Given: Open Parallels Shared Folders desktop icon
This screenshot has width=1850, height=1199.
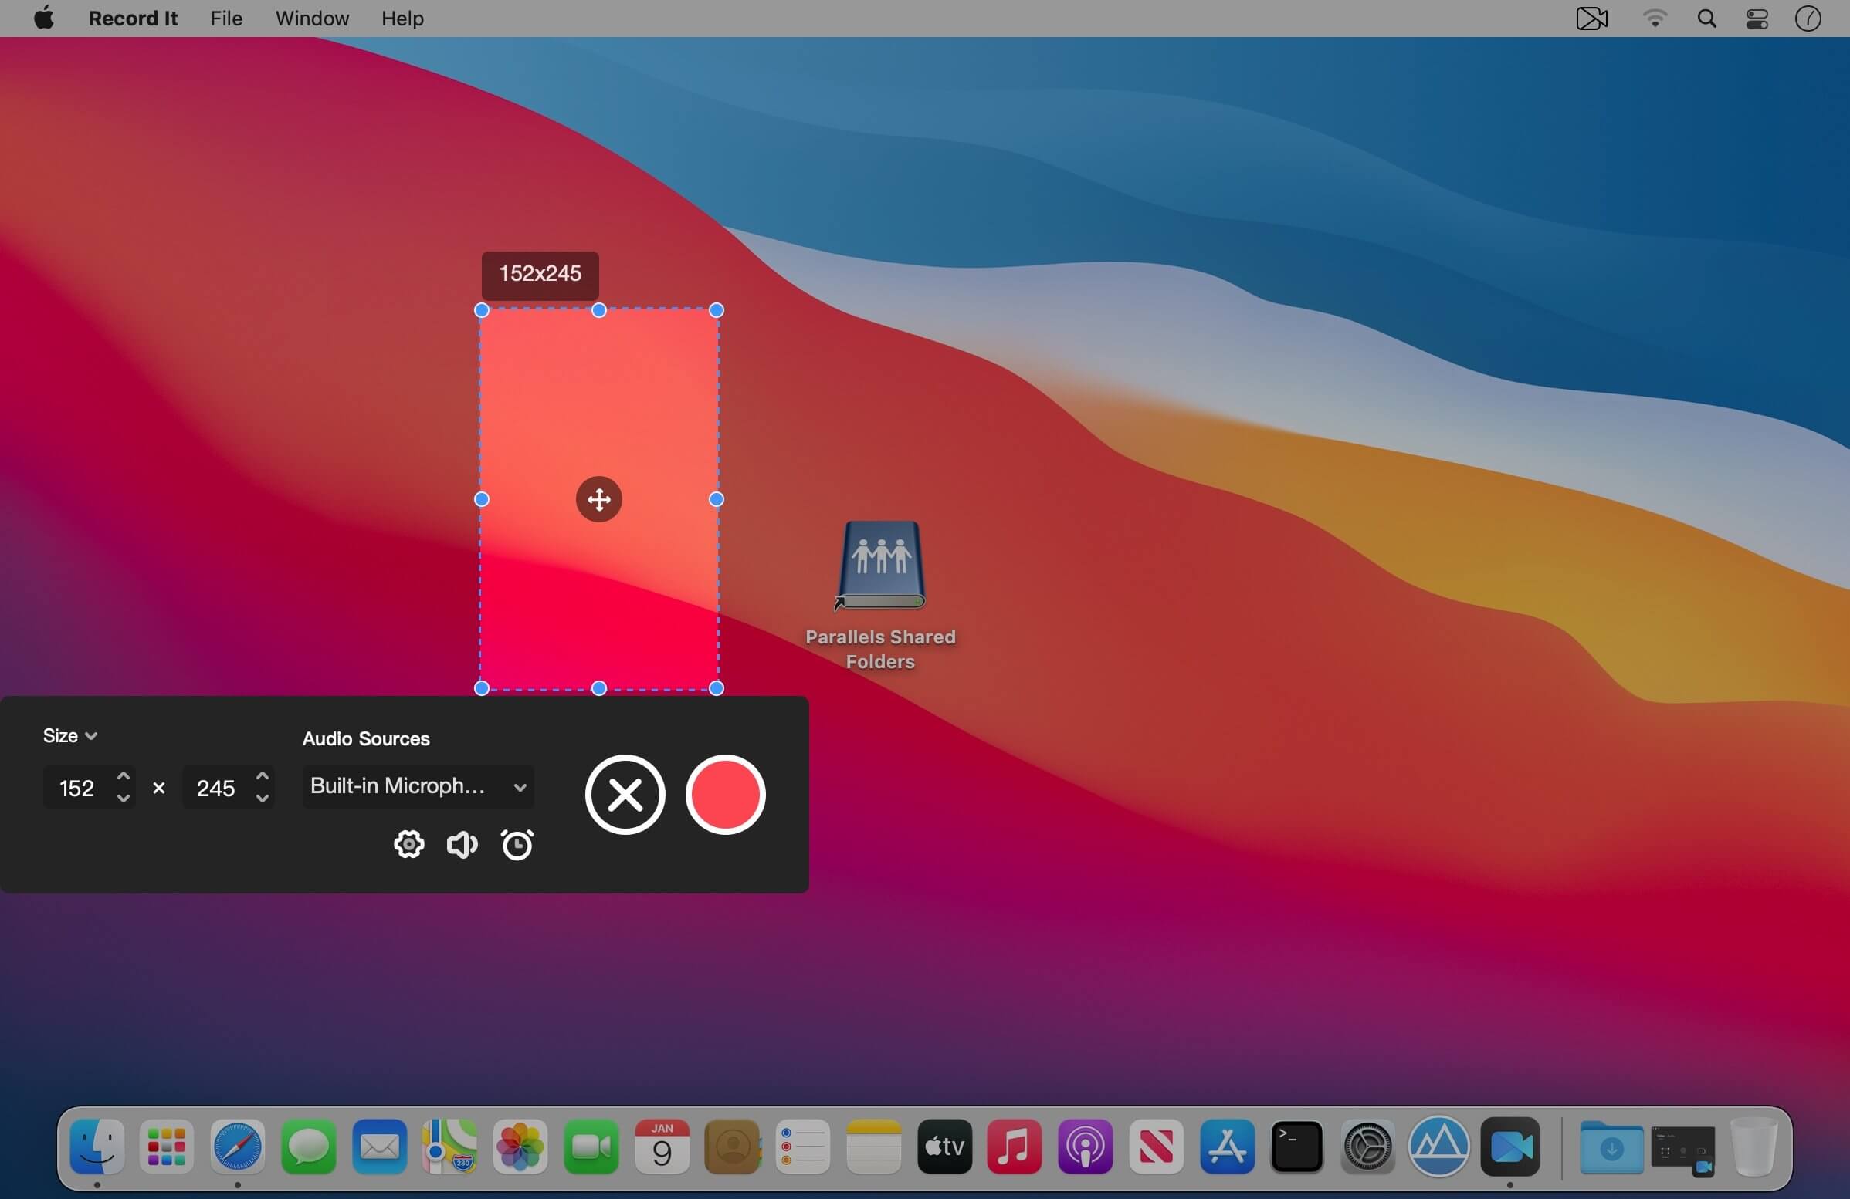Looking at the screenshot, I should [x=880, y=566].
